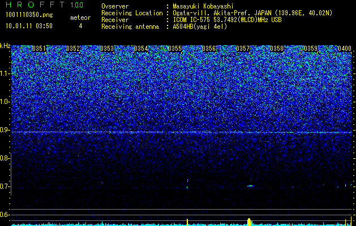356x226 pixels.
Task: Click the 0352 time marker
Action: [73, 49]
